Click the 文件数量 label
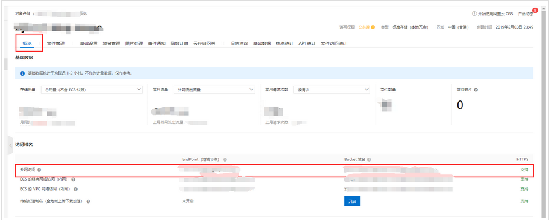Screen dimensions: 549x221 pos(388,90)
